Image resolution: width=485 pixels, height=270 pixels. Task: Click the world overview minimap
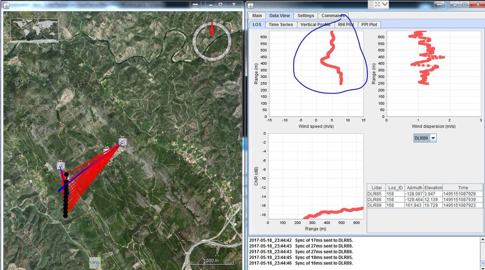pos(35,30)
